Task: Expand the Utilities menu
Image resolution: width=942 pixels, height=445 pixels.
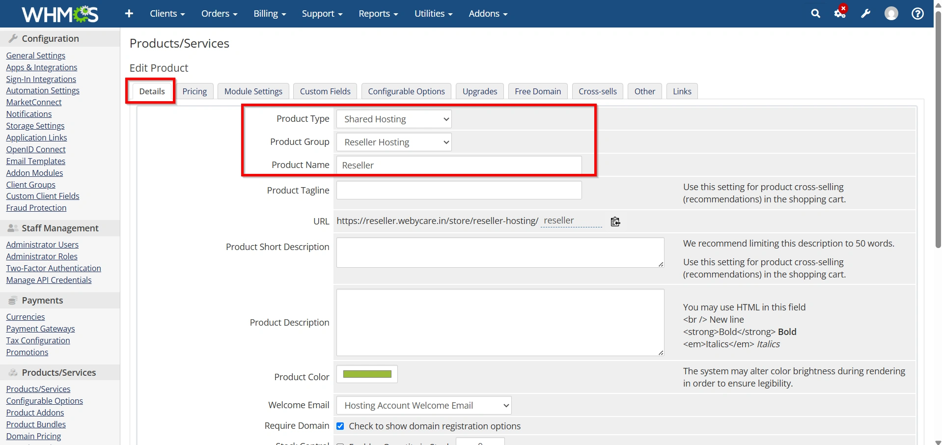Action: (x=433, y=14)
